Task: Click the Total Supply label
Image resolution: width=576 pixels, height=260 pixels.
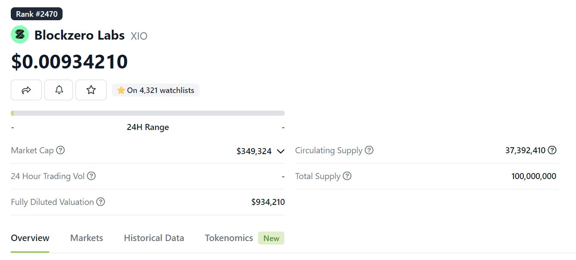Action: coord(318,176)
